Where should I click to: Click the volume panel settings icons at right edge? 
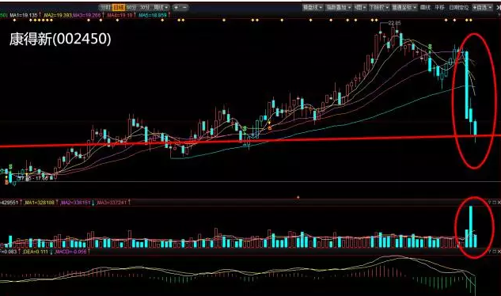(494, 203)
